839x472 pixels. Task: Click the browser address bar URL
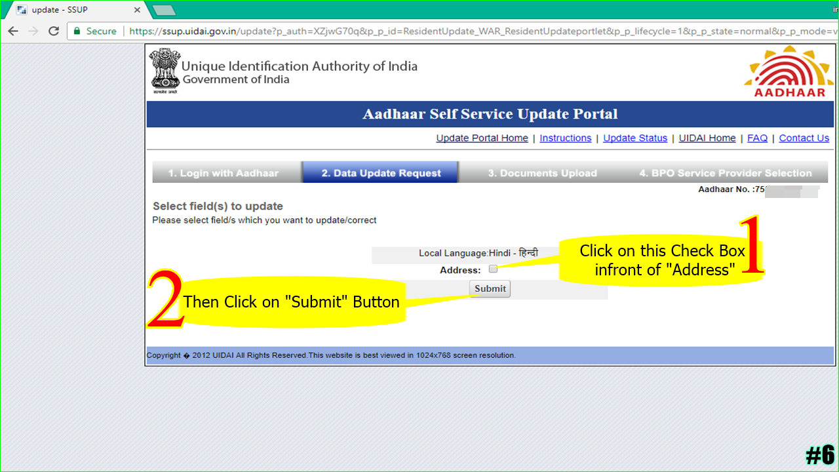pyautogui.click(x=484, y=31)
